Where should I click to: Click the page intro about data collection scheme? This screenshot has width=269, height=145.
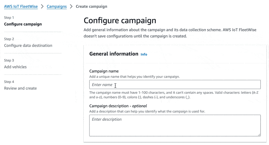(170, 33)
